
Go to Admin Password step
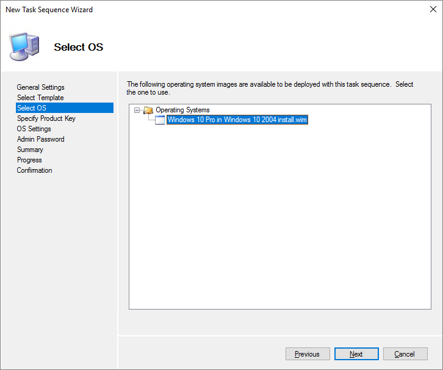(x=40, y=139)
